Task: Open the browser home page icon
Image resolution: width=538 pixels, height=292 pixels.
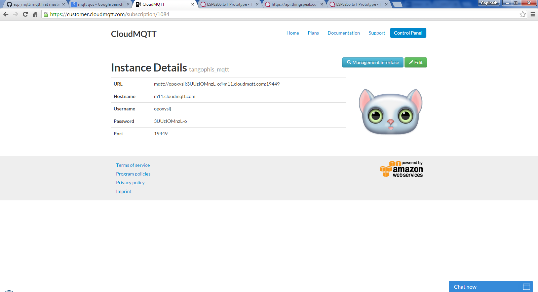Action: click(35, 14)
